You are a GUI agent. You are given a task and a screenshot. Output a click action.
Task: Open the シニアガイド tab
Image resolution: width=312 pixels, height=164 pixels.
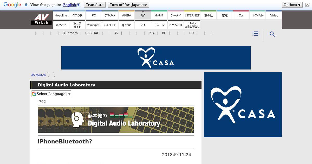(x=77, y=25)
